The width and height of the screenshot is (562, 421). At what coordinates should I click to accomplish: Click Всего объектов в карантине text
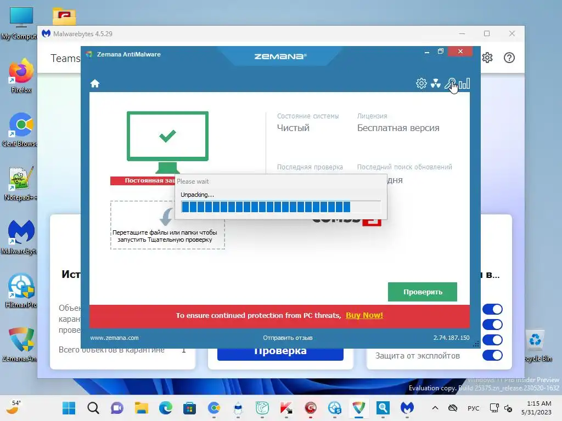click(111, 350)
